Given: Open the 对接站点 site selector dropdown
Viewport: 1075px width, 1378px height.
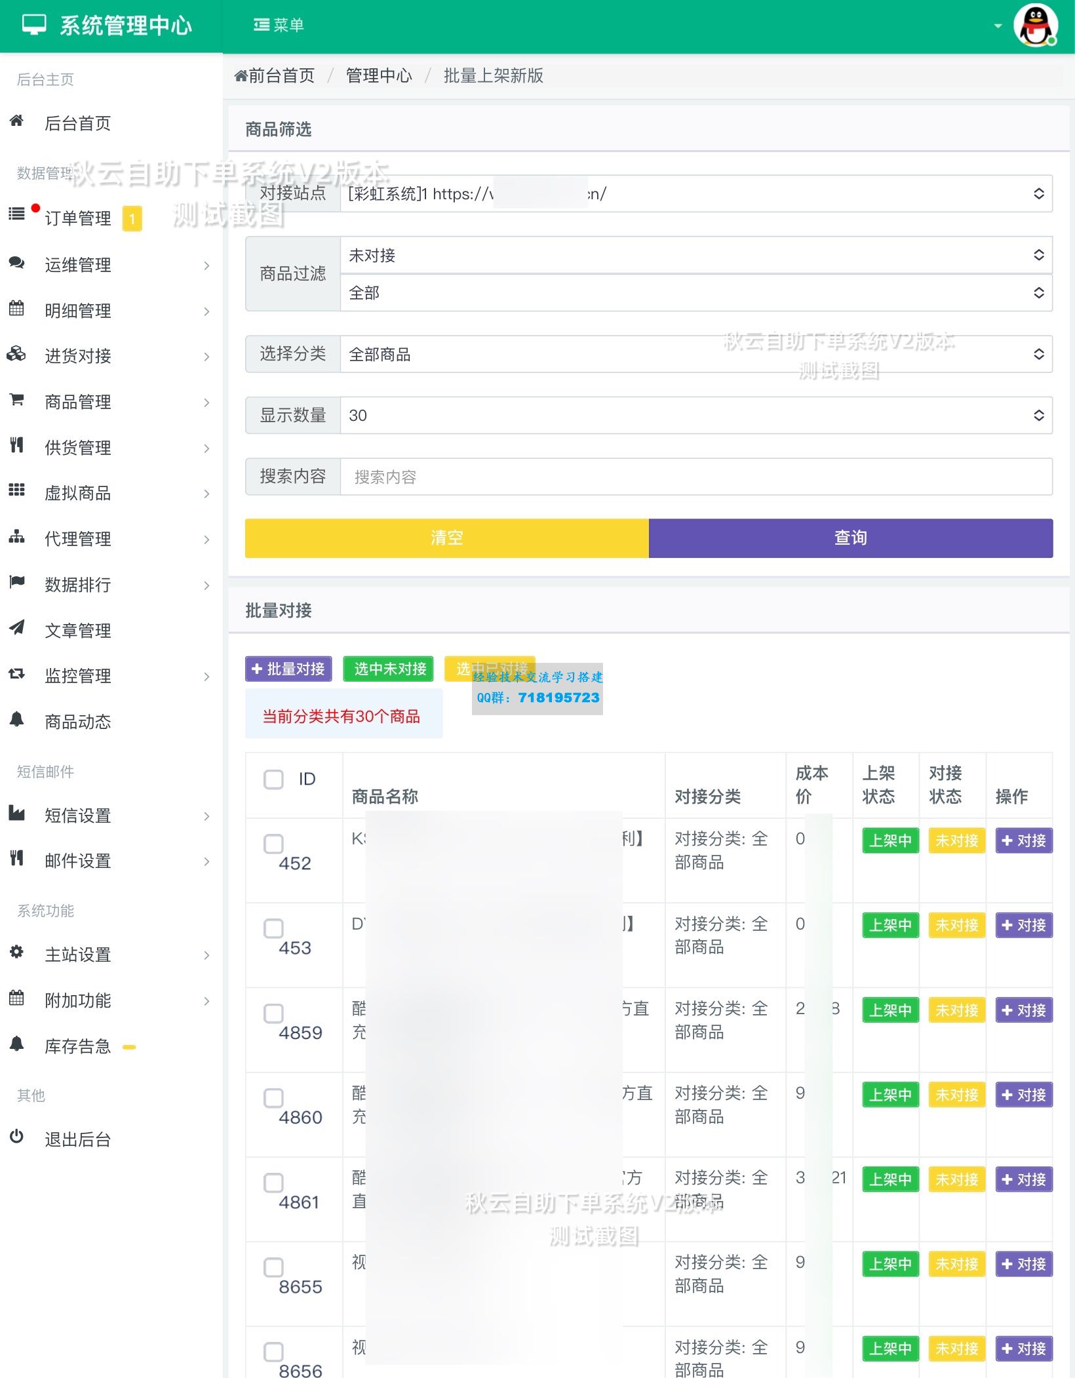Looking at the screenshot, I should tap(695, 193).
